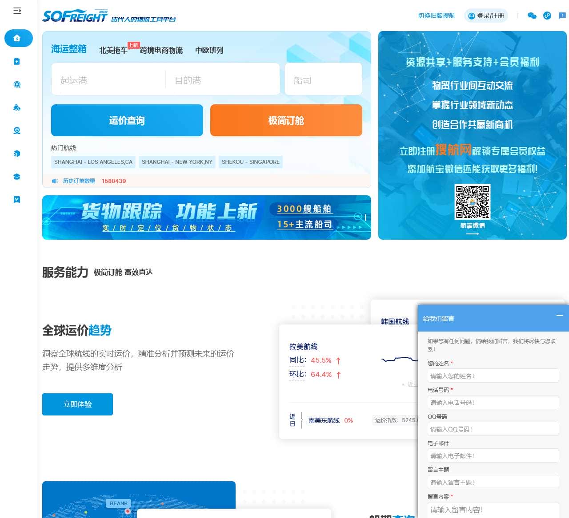Choose hot route SHANGHAI - NEW YORK,NY

(x=177, y=162)
